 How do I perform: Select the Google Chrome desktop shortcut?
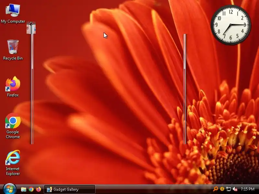click(x=13, y=126)
